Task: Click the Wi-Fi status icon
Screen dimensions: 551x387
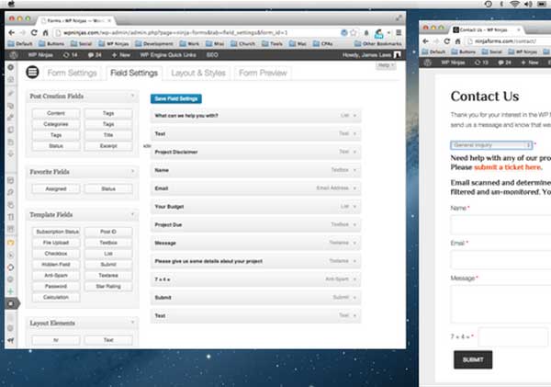Action: tap(515, 4)
